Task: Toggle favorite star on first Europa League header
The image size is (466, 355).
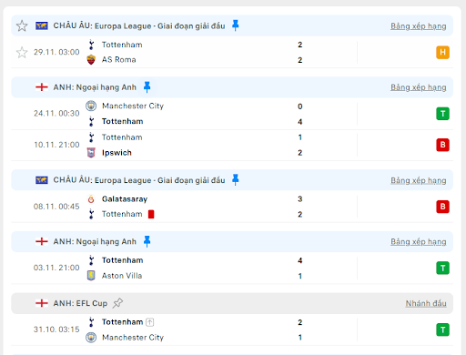Action: click(22, 25)
